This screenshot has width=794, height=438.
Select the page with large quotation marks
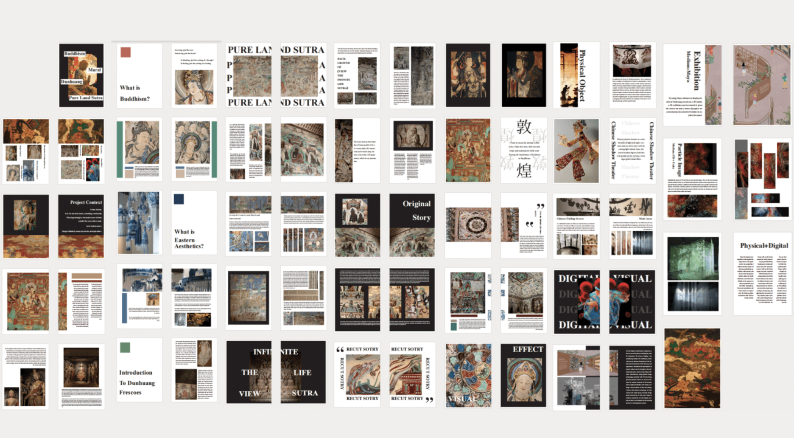coord(524,226)
